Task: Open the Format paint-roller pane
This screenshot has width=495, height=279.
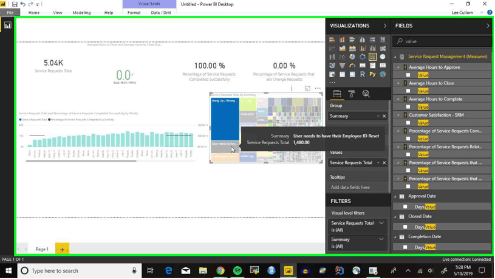Action: 352,94
